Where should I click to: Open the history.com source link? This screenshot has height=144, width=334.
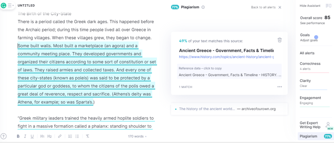(226, 57)
